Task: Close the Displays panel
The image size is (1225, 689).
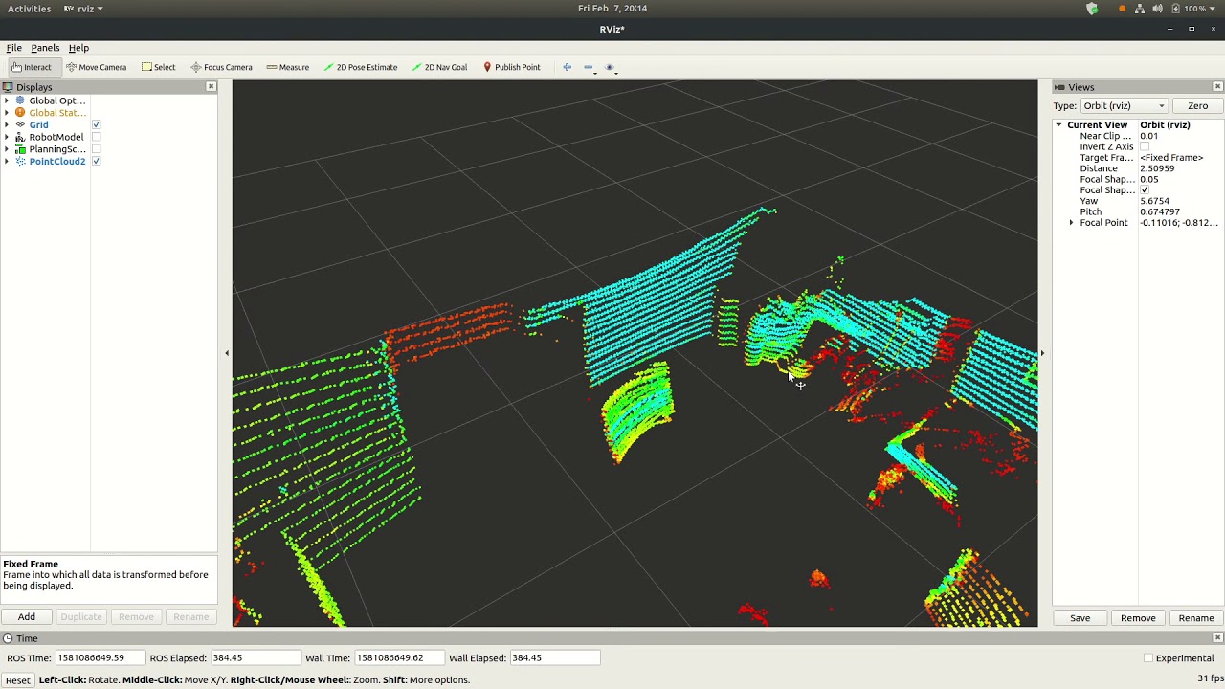Action: click(x=212, y=87)
